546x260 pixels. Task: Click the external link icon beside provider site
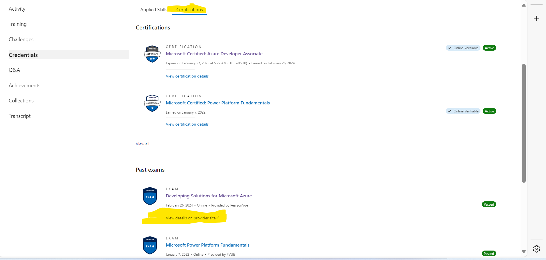coord(218,218)
